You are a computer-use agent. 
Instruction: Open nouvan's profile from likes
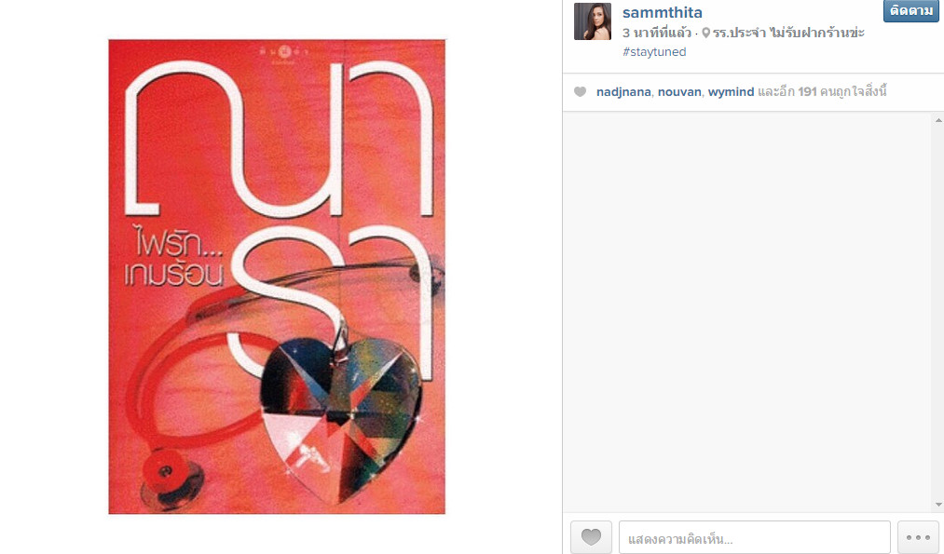[679, 91]
